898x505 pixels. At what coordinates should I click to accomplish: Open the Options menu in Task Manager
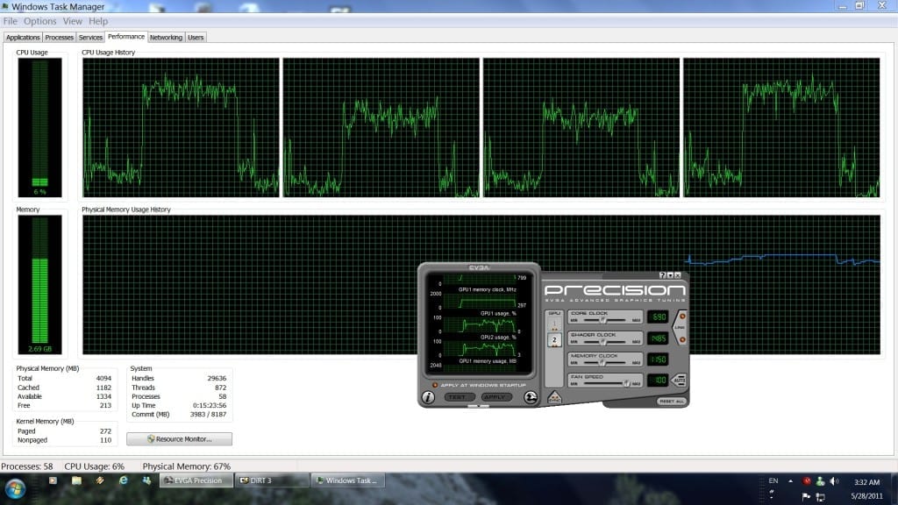[x=40, y=21]
